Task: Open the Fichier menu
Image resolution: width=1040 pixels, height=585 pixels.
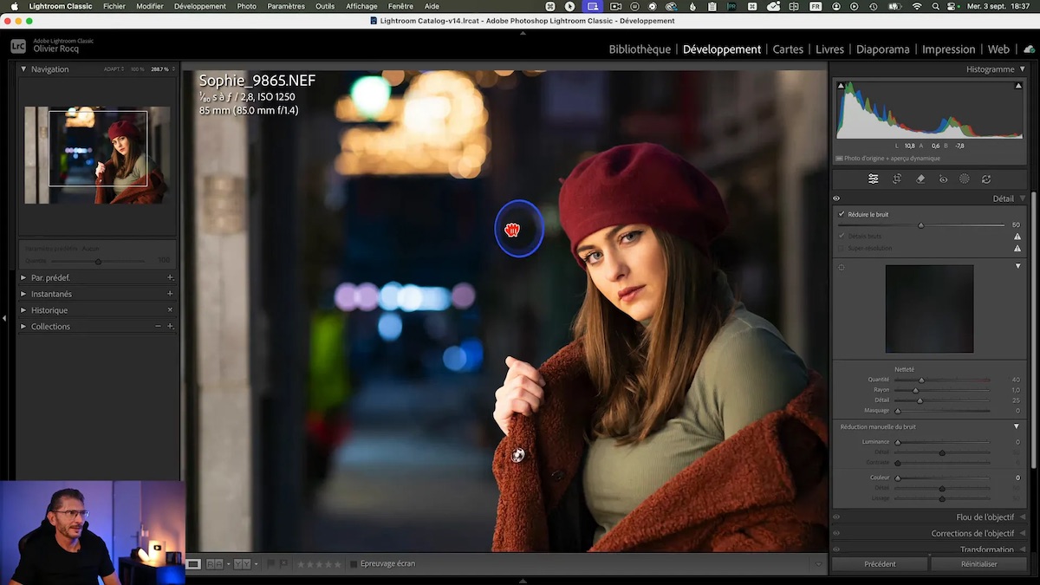Action: pos(114,6)
